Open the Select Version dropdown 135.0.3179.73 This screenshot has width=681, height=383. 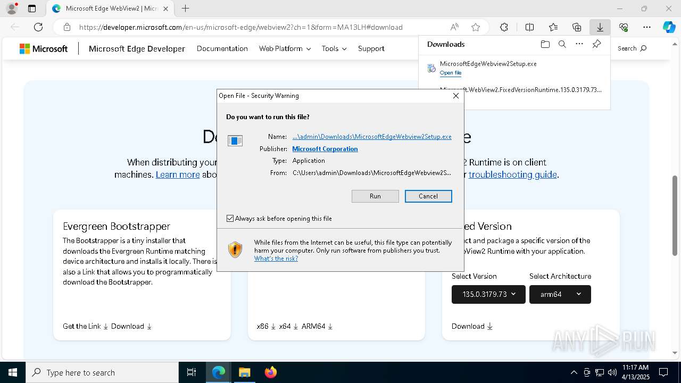tap(488, 294)
